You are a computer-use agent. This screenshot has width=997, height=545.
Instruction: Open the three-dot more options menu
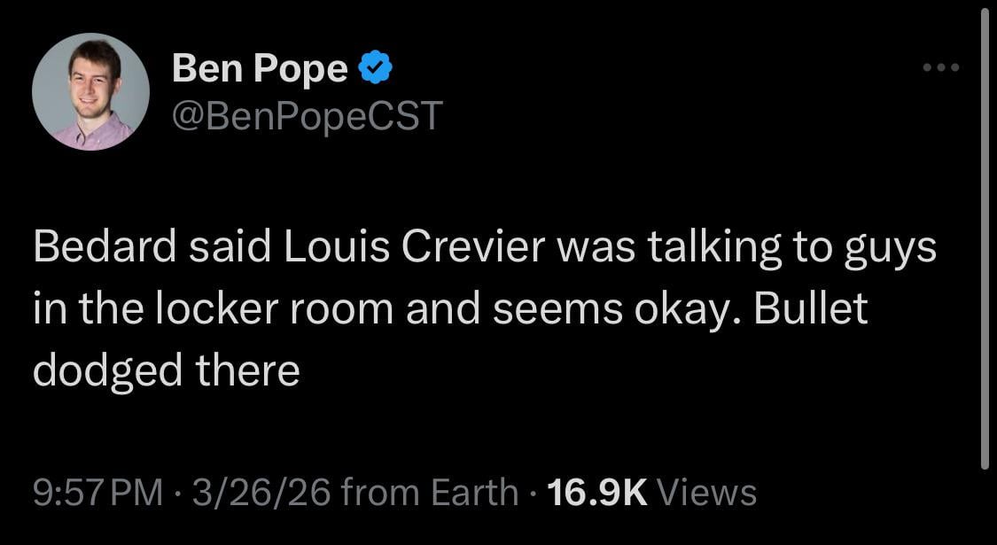[x=940, y=67]
